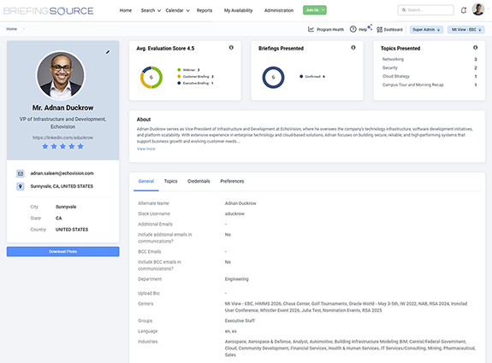Open info for Topics Presented

(x=476, y=48)
